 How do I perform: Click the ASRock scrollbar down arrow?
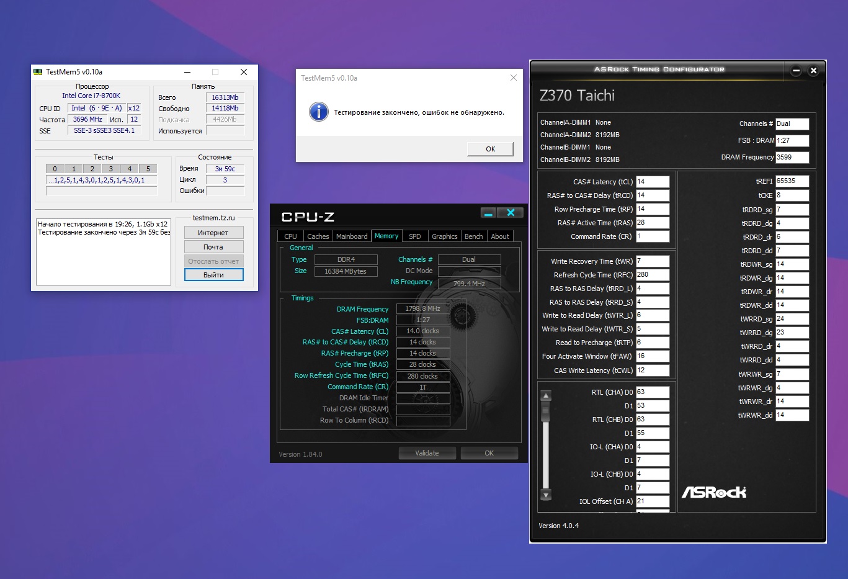546,495
